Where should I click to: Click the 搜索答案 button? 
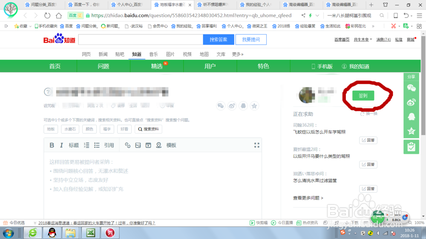pos(219,40)
